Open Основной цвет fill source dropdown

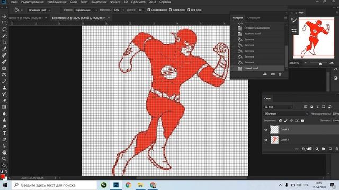click(39, 10)
